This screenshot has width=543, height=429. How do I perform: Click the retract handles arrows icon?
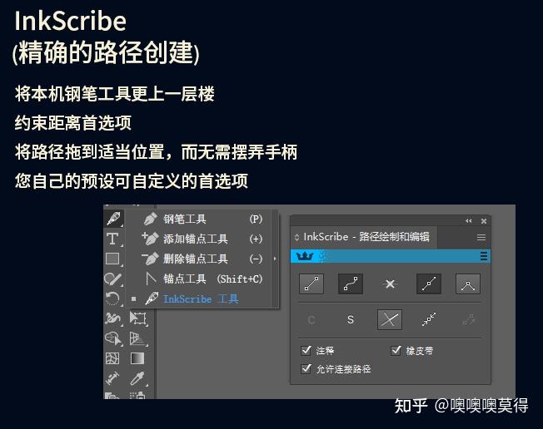point(429,319)
